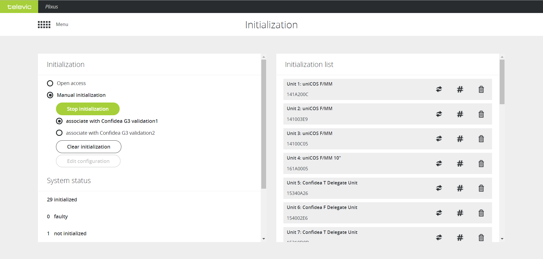Click the swap icon for Unit 4
Viewport: 543px width, 259px height.
point(439,164)
